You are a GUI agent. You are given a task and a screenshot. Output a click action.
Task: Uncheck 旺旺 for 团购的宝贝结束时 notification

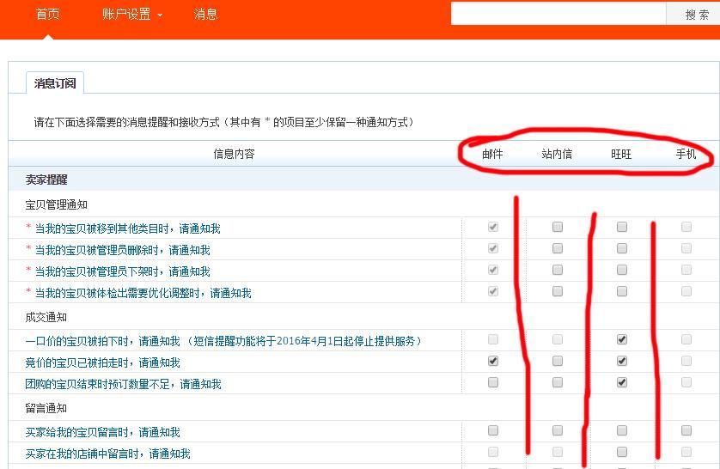click(x=622, y=383)
